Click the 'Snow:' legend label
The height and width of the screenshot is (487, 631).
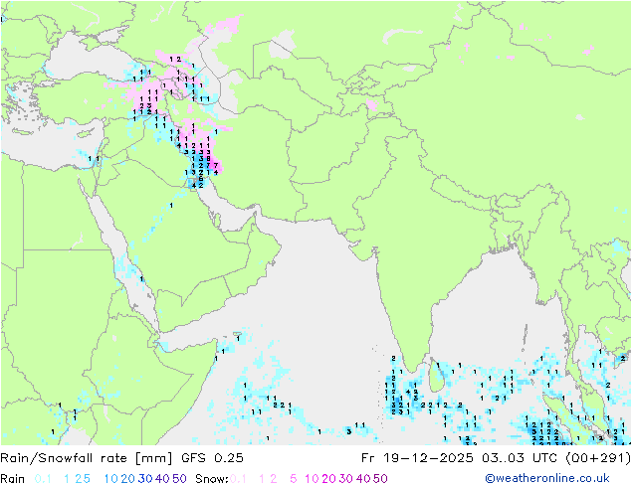pyautogui.click(x=212, y=479)
